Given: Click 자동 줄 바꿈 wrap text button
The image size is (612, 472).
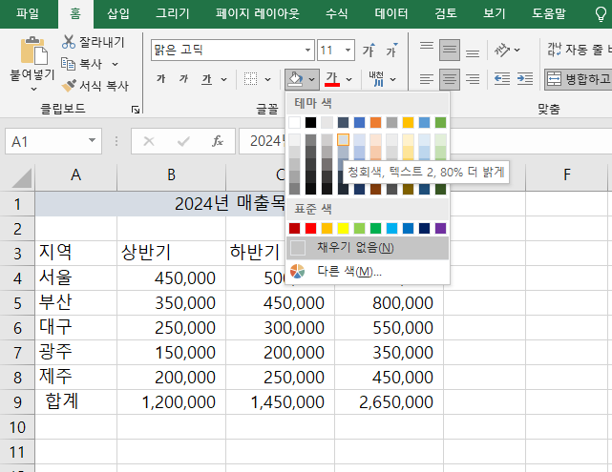Looking at the screenshot, I should click(x=579, y=50).
